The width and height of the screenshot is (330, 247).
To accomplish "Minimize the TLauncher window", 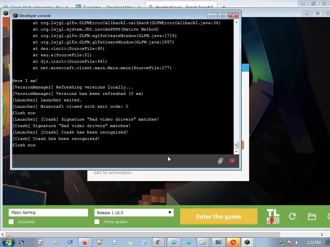I will click(x=307, y=14).
